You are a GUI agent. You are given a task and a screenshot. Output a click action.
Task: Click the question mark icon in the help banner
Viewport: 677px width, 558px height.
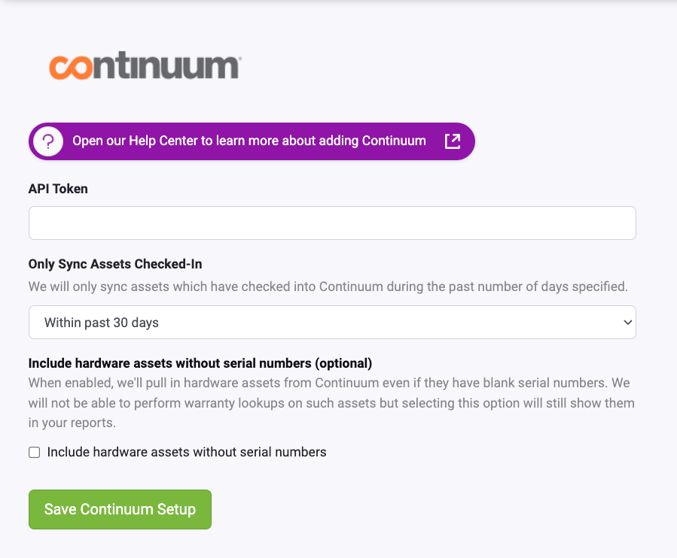point(47,141)
